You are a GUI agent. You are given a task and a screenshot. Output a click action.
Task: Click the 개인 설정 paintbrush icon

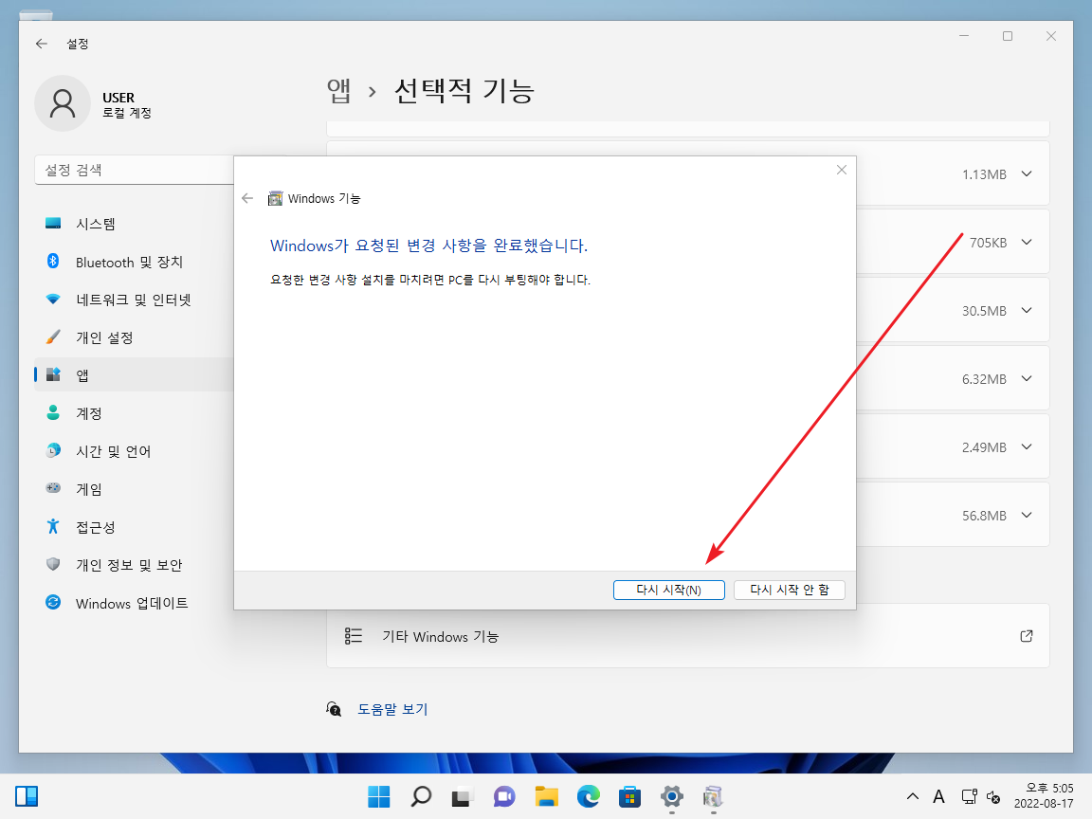click(53, 337)
